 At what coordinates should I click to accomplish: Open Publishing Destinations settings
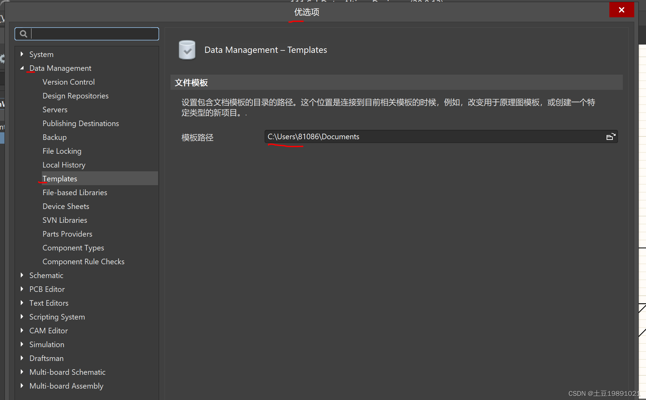(x=81, y=123)
